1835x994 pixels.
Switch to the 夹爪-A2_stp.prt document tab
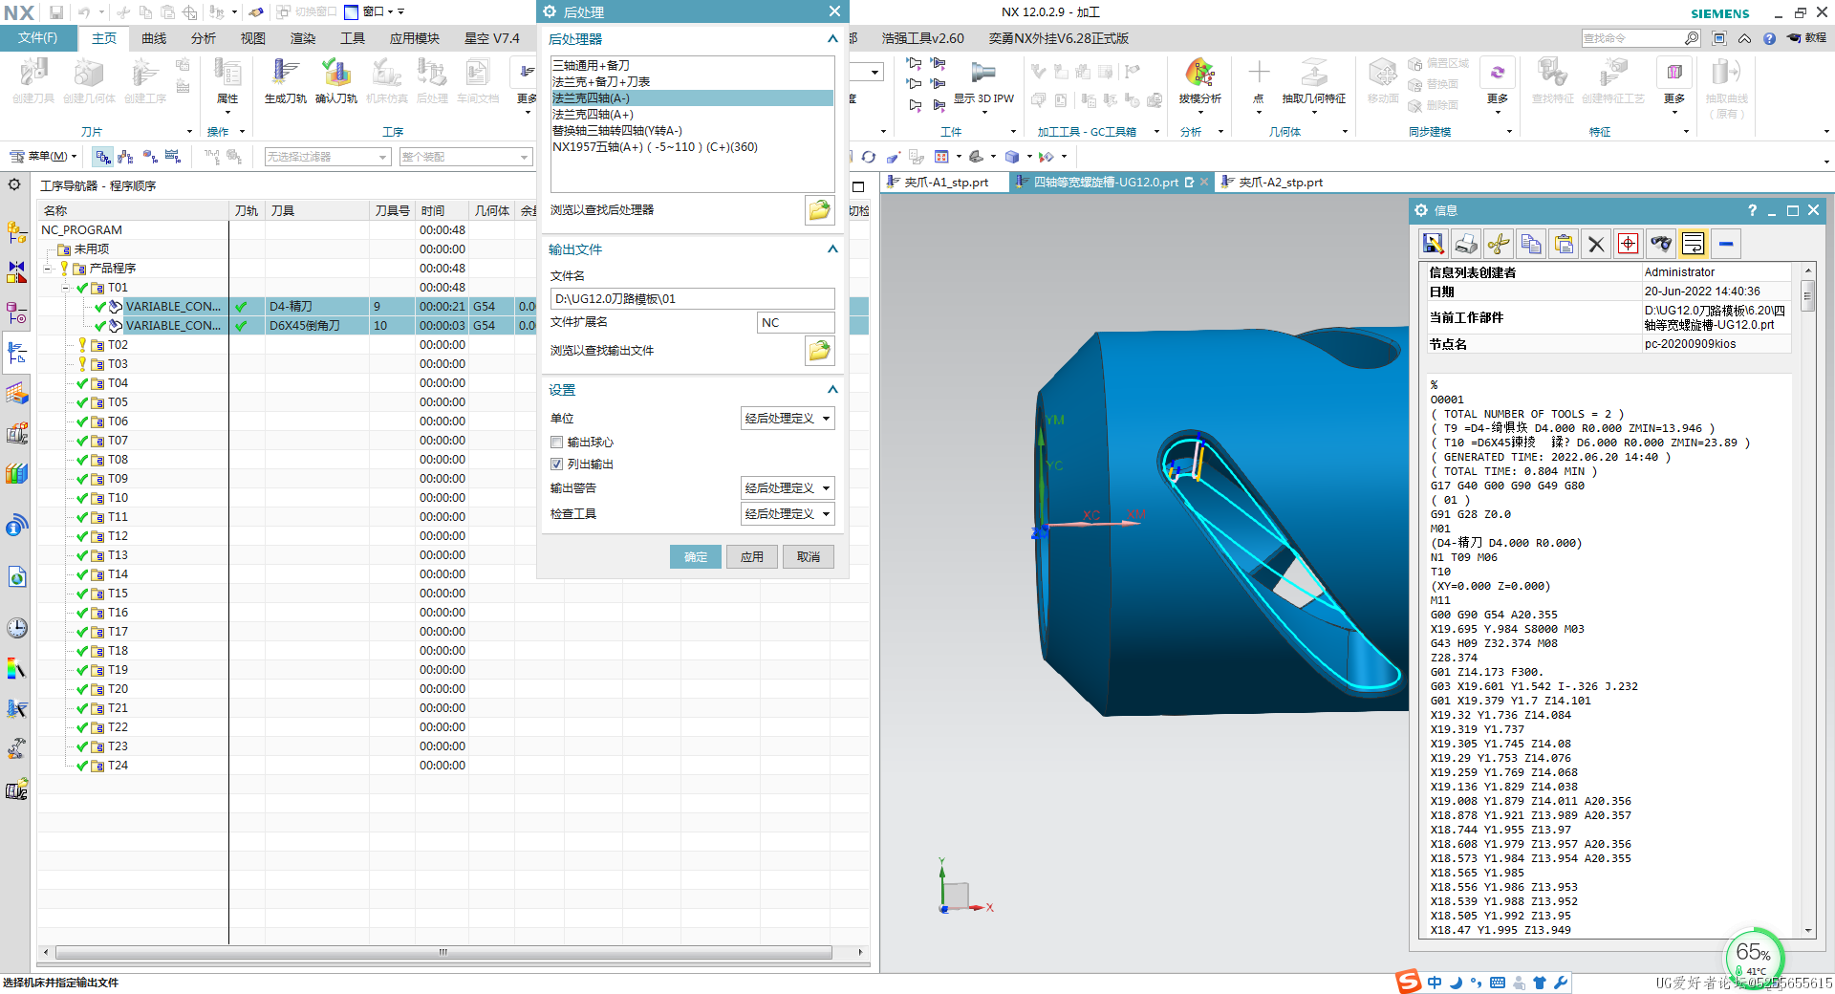tap(1280, 183)
